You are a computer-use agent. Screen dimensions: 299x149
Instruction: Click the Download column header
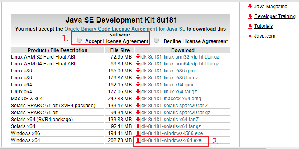coord(183,50)
